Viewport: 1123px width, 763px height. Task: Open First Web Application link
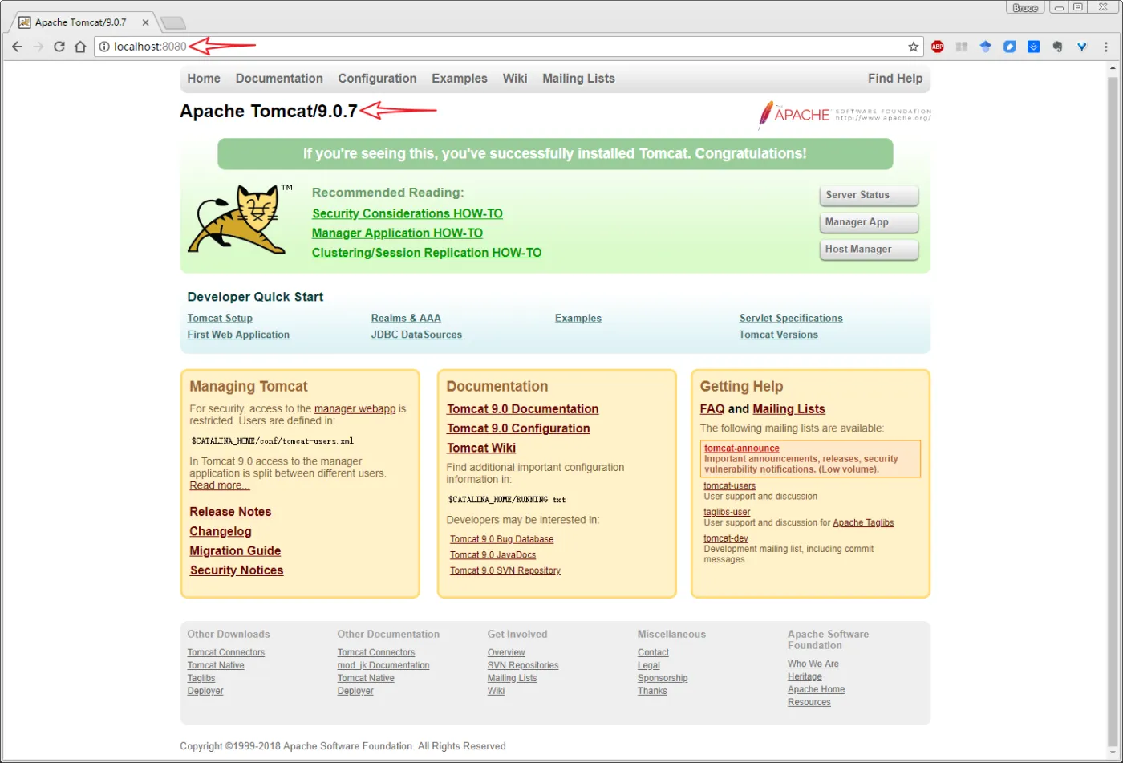click(238, 335)
